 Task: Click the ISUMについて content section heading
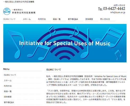(54, 70)
